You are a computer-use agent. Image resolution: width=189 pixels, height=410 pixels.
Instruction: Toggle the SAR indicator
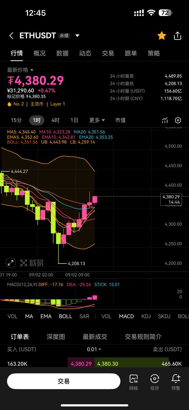pos(85,316)
